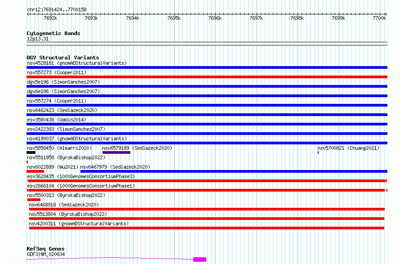Open the nsv5511958 (ByrskaBishop2022) label
The width and height of the screenshot is (400, 264).
pyautogui.click(x=66, y=157)
